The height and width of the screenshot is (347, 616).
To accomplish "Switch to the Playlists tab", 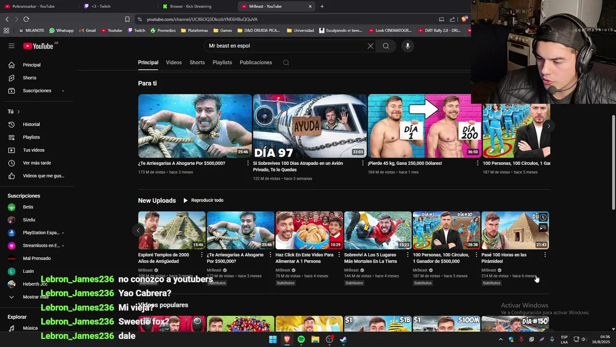I will click(222, 63).
